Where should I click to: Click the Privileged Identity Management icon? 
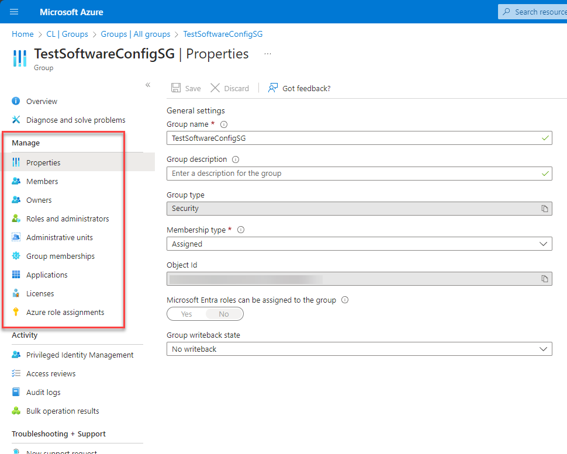[x=16, y=355]
